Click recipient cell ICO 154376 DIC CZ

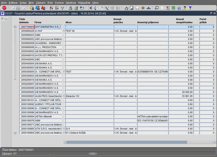pos(152,121)
